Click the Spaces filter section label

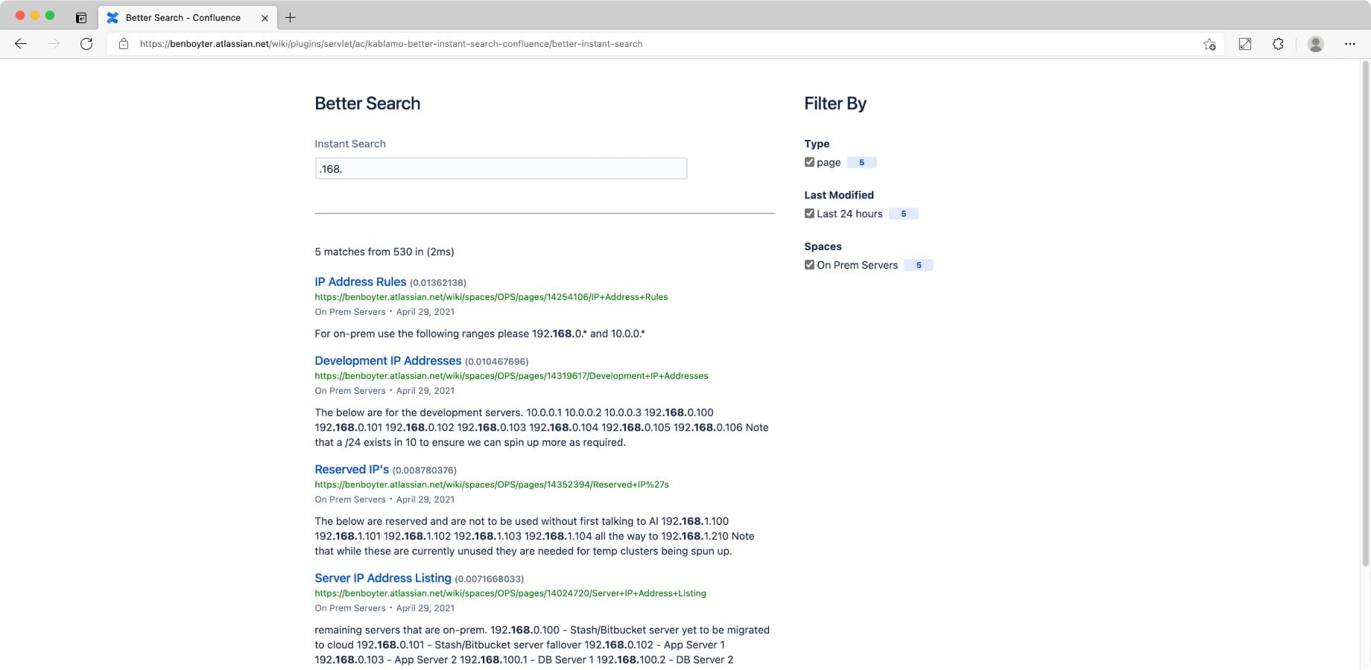[823, 246]
